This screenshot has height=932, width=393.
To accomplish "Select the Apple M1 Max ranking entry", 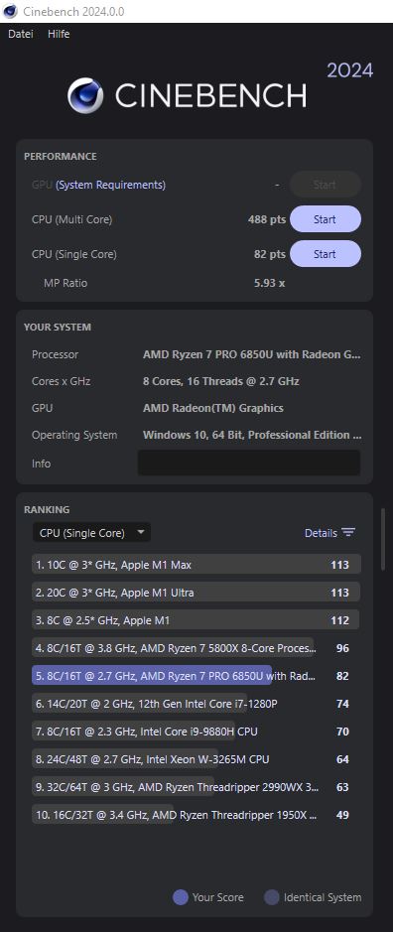I will point(196,565).
